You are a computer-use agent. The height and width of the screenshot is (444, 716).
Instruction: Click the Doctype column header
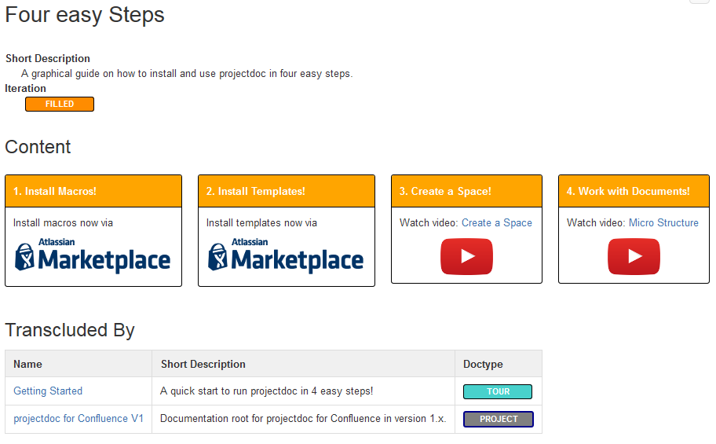[x=483, y=364]
